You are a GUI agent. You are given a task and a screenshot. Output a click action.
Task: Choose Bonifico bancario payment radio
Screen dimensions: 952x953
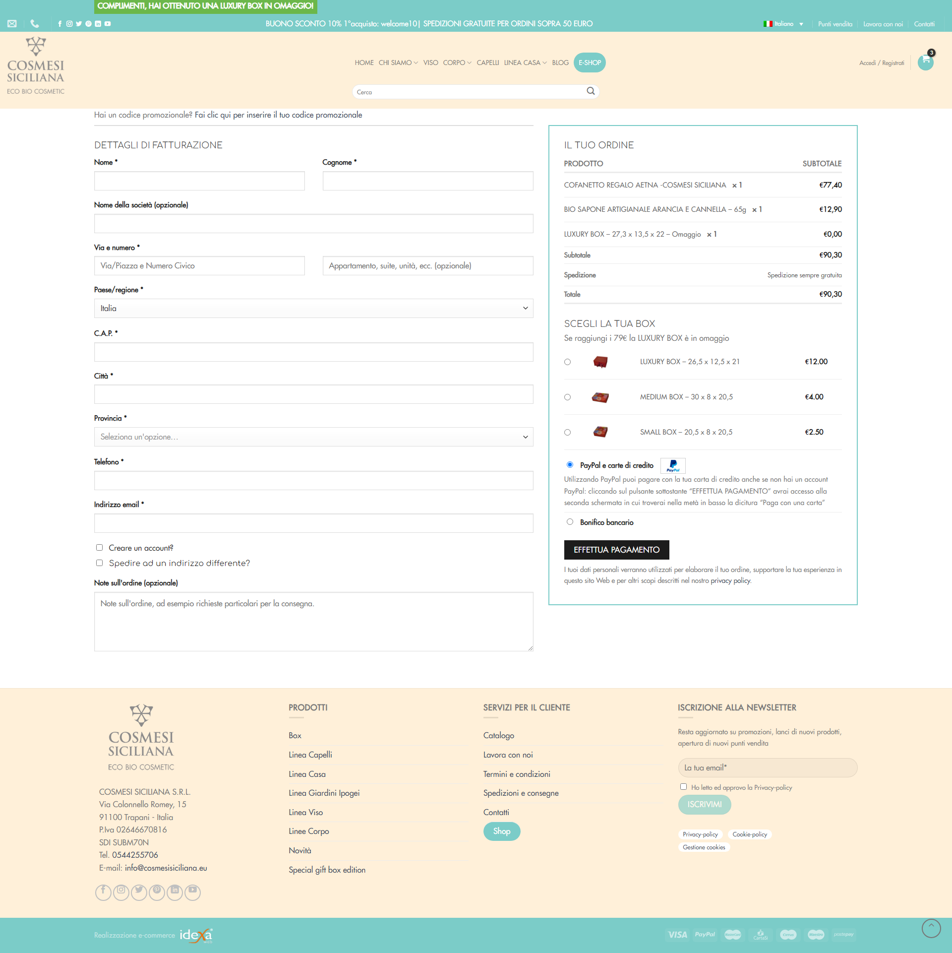coord(570,522)
